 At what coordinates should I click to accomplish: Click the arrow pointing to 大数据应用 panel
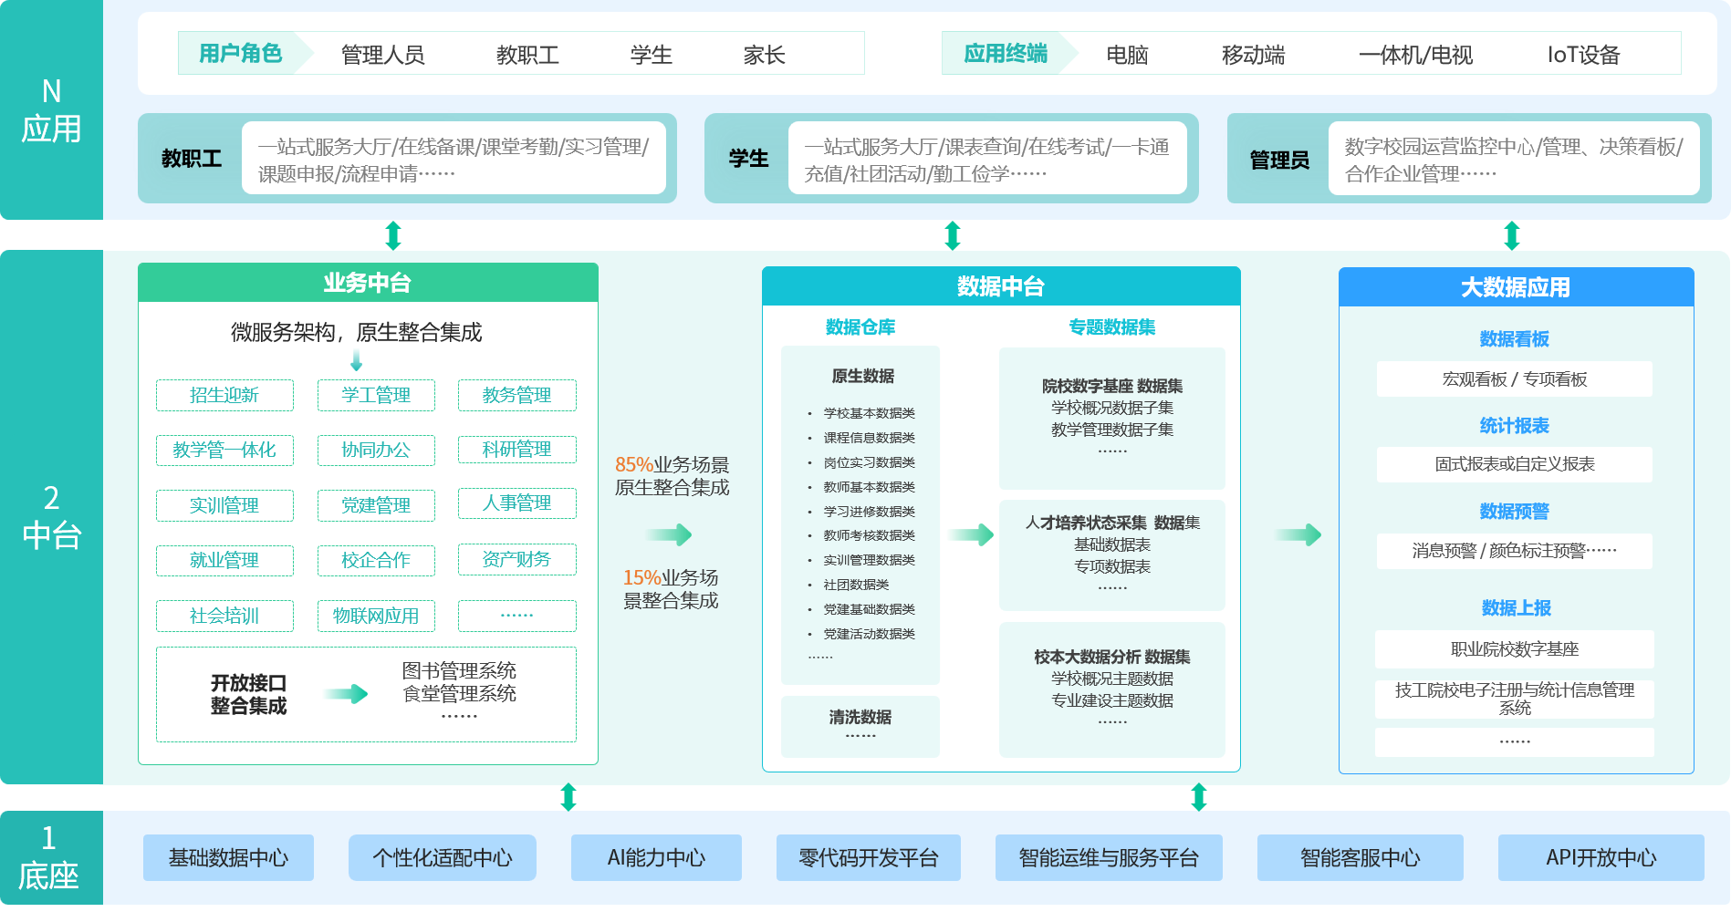click(1296, 534)
